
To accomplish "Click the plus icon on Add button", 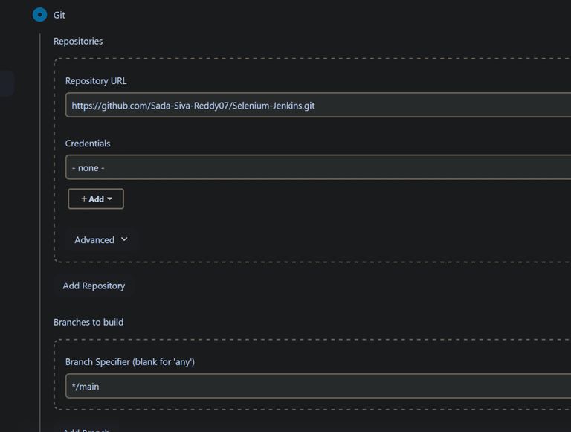I will pos(84,199).
